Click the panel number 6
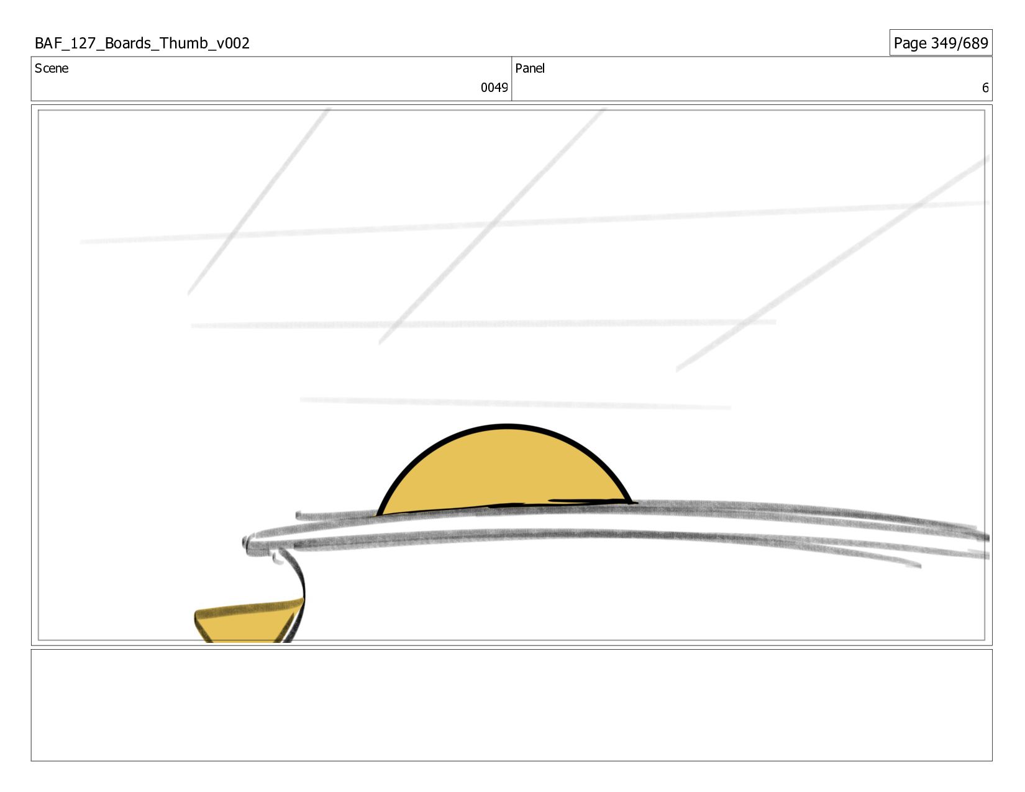 (x=985, y=88)
